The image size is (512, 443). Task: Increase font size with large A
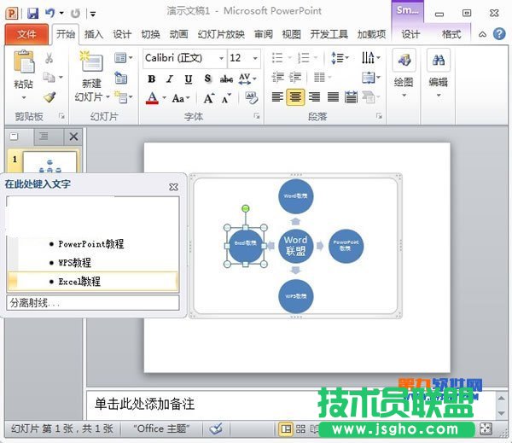209,98
